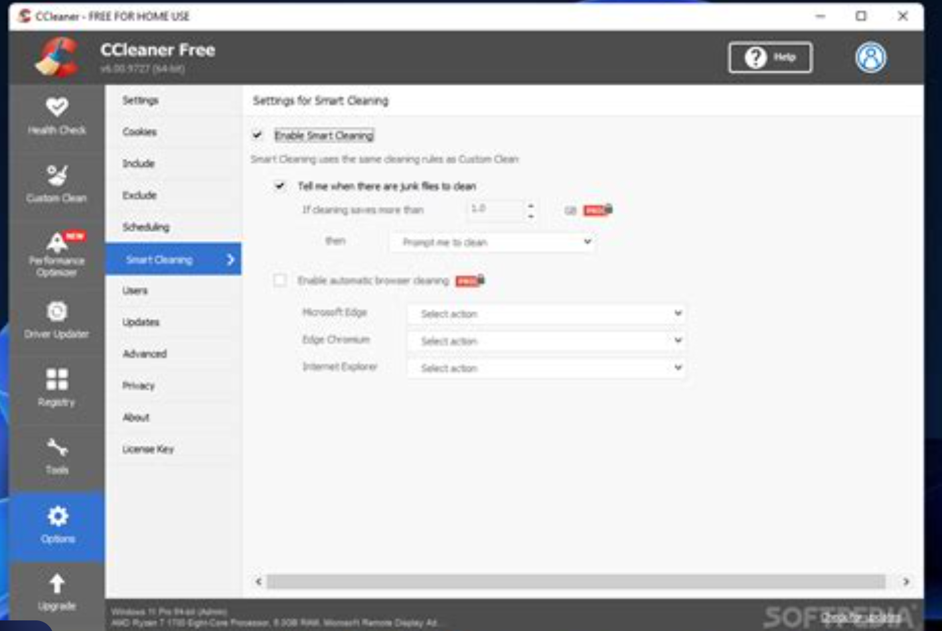This screenshot has width=942, height=631.
Task: Click the horizontal scrollbar left arrow
Action: tap(258, 582)
